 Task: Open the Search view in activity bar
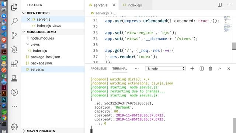(x=14, y=21)
